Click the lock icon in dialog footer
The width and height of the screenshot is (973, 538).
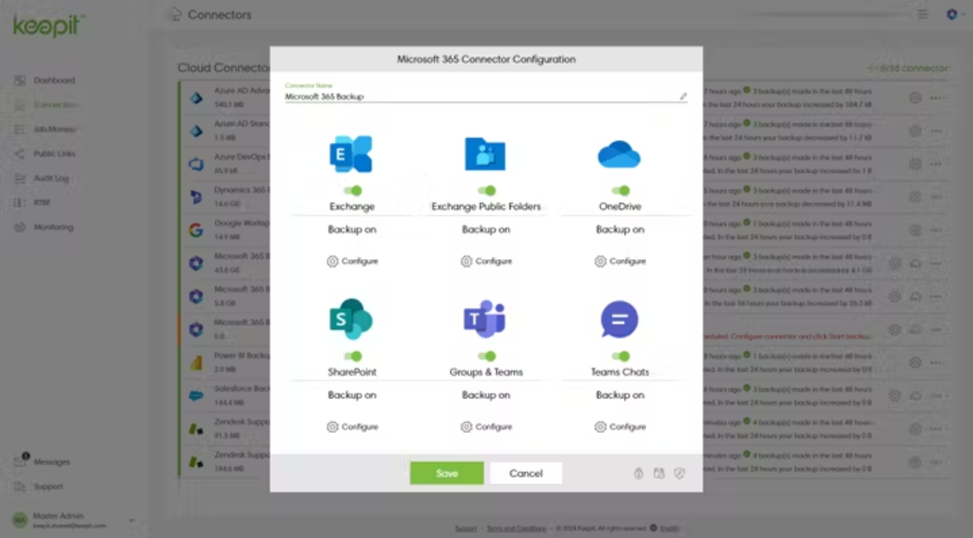(x=639, y=473)
